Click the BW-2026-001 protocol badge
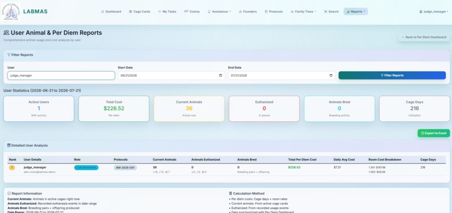452x213 pixels. 125,168
